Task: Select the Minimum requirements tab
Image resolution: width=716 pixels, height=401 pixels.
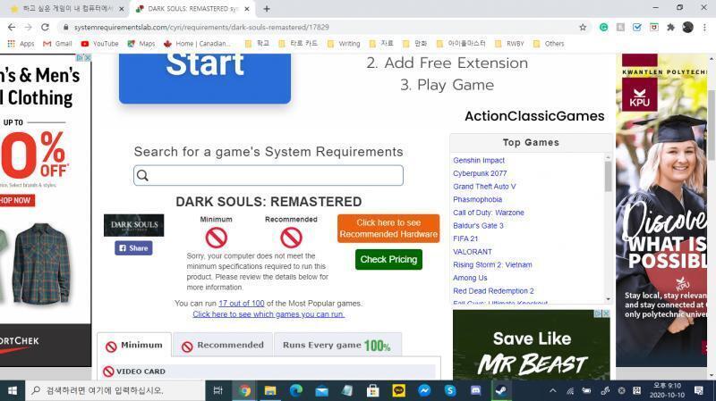Action: (134, 346)
